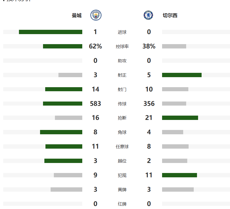230x209 pixels.
Task: Click the 射门 stat label
Action: (122, 89)
